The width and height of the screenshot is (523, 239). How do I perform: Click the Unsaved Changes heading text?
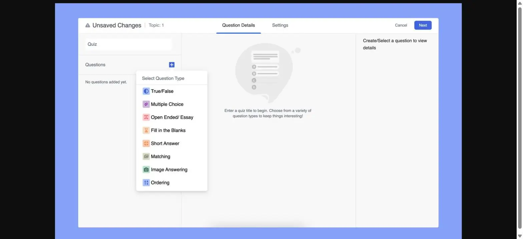[x=117, y=25]
